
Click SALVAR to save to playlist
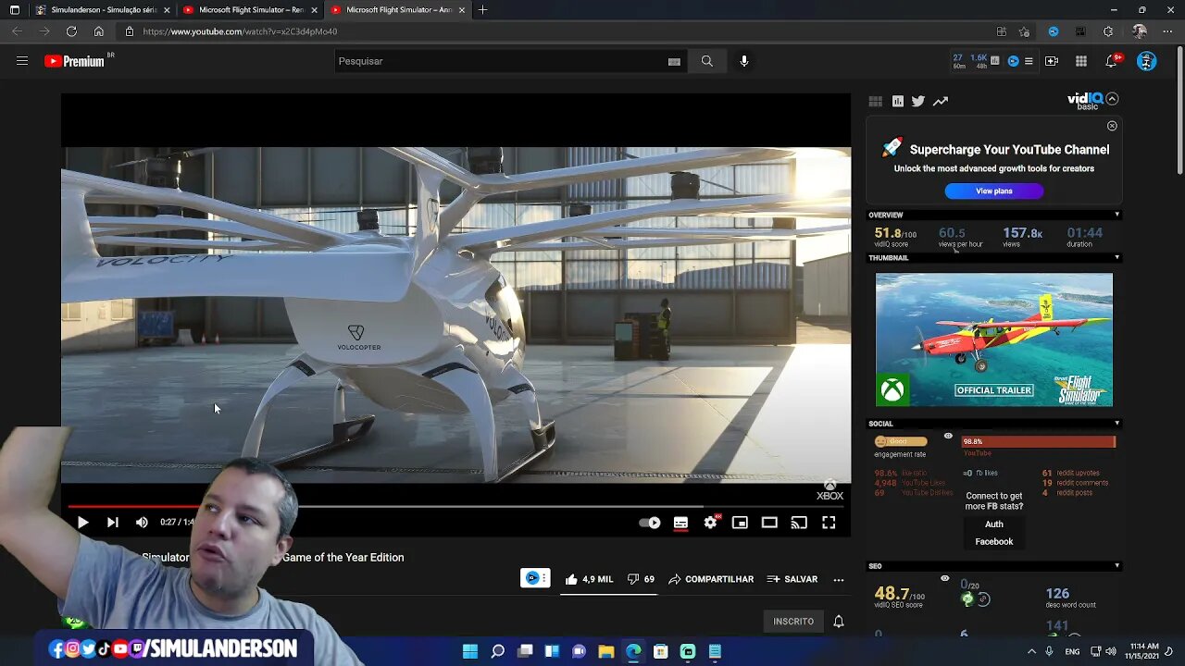pos(792,579)
